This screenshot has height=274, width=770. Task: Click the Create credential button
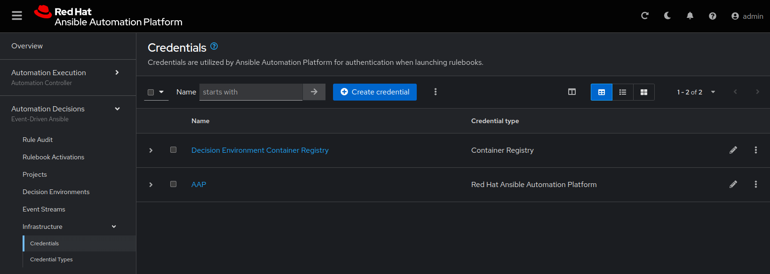(375, 92)
